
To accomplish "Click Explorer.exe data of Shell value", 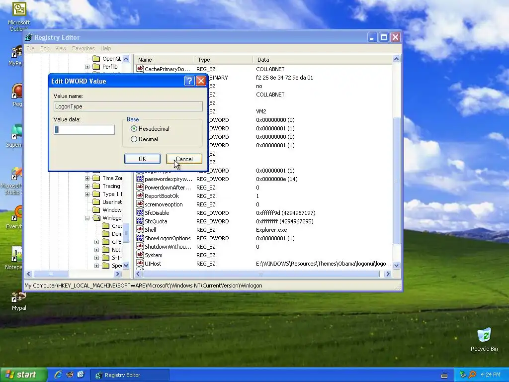I will 271,230.
